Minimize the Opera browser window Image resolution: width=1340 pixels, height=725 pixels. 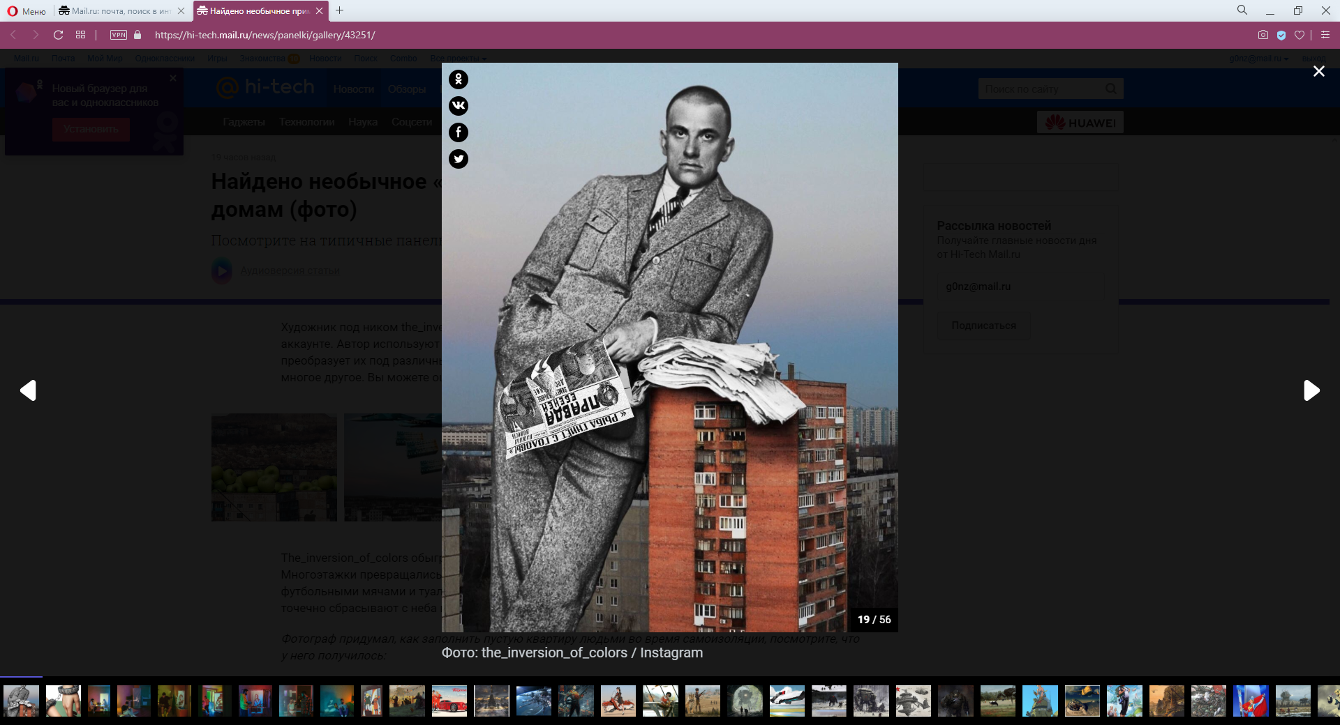tap(1270, 11)
